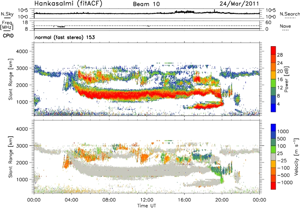This screenshot has height=208, width=300.
Task: Click the '12:00' time tick label
Action: coord(147,200)
